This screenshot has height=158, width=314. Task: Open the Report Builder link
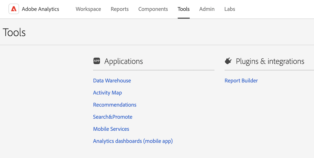(x=241, y=81)
